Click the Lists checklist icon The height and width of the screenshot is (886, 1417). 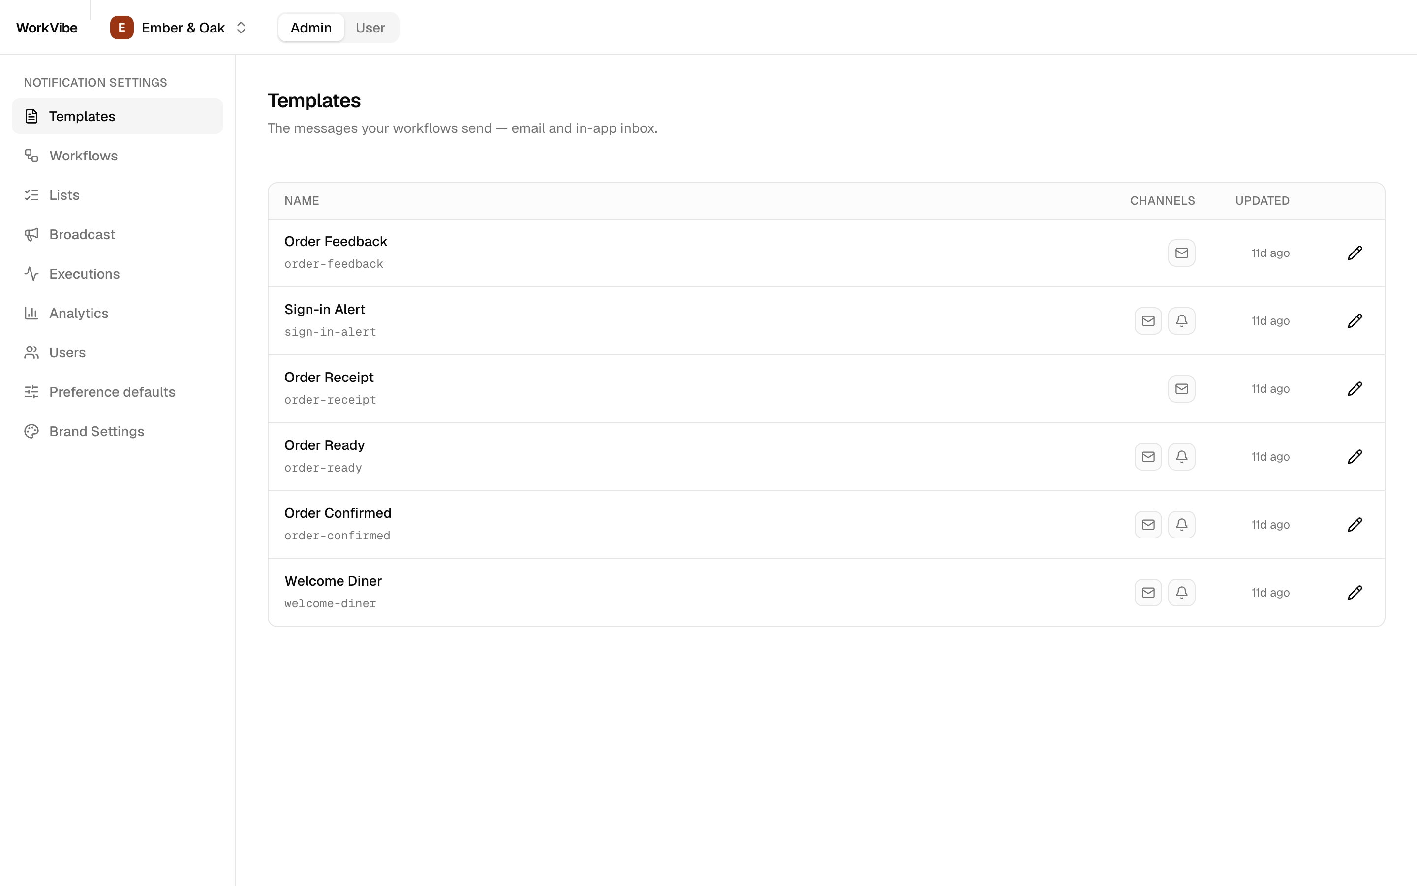[x=31, y=194]
